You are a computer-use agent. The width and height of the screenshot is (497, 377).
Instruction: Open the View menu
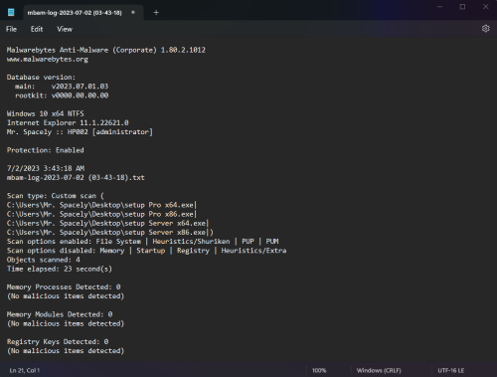click(x=65, y=29)
